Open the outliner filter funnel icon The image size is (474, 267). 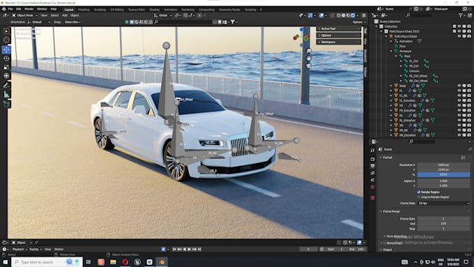point(460,15)
